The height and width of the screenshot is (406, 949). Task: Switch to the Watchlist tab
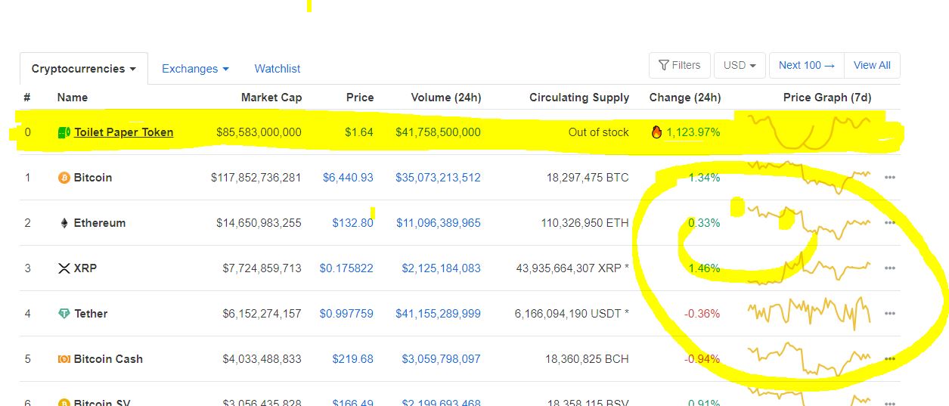pos(277,69)
